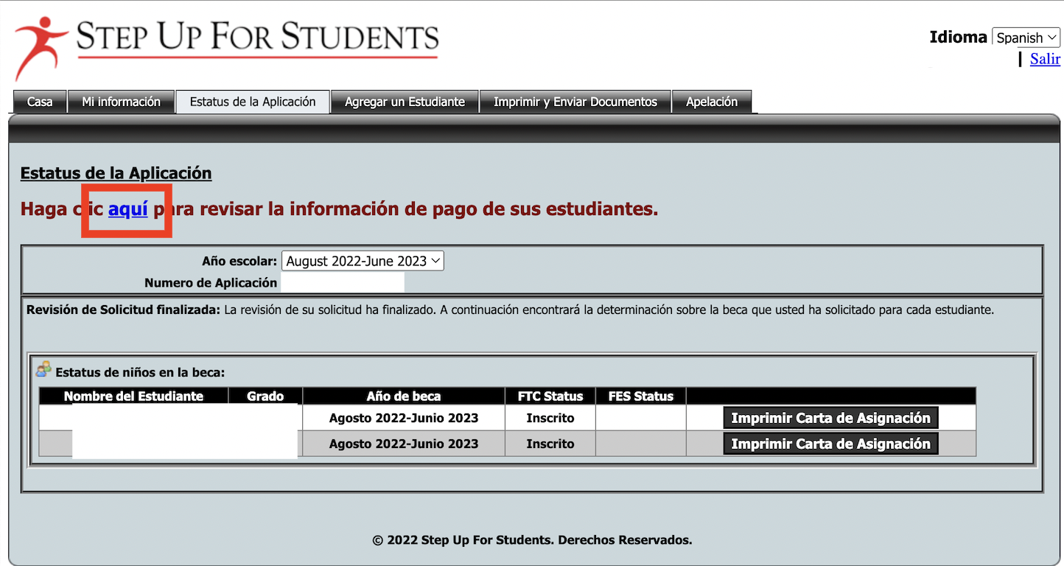Follow the 'aquí' payment information link
The width and height of the screenshot is (1064, 566).
coord(128,209)
